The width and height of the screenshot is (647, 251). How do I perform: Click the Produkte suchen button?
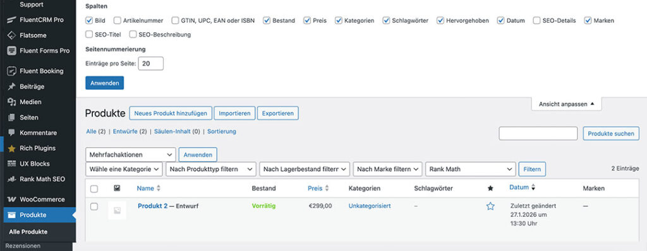pyautogui.click(x=611, y=134)
